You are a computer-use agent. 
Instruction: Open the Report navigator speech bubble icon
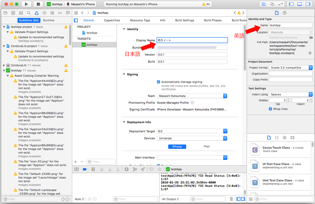click(x=68, y=13)
